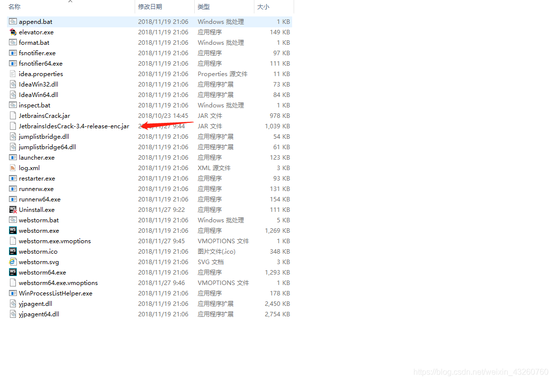
Task: Click the yjpagent64.dll icon
Action: click(13, 314)
